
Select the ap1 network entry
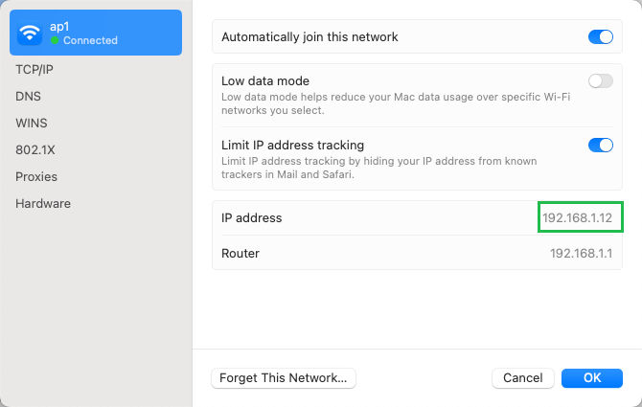tap(96, 33)
